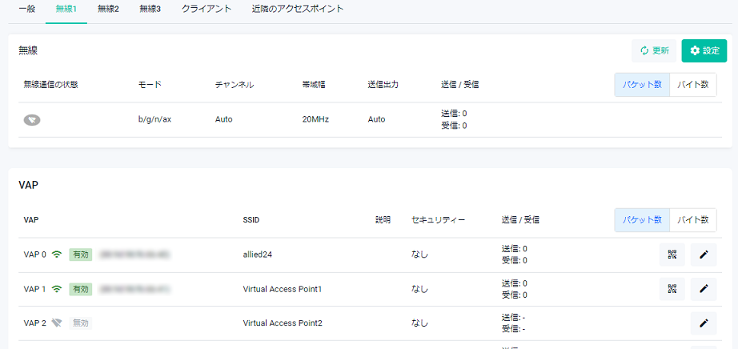
Task: Toggle wireless section to バイト数 view
Action: [x=692, y=85]
